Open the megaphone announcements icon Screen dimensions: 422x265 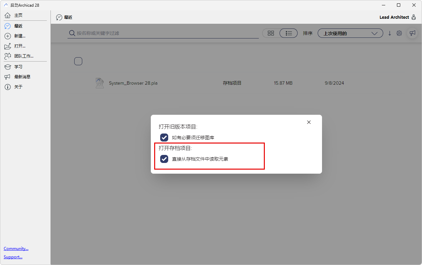(x=412, y=33)
